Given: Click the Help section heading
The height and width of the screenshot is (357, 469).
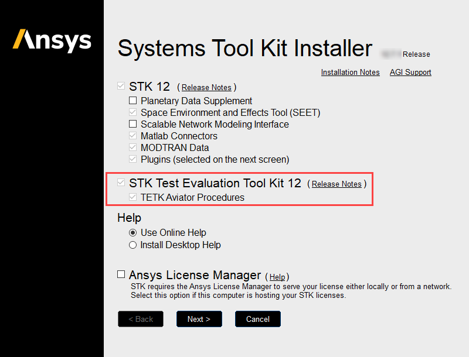Looking at the screenshot, I should [x=129, y=218].
